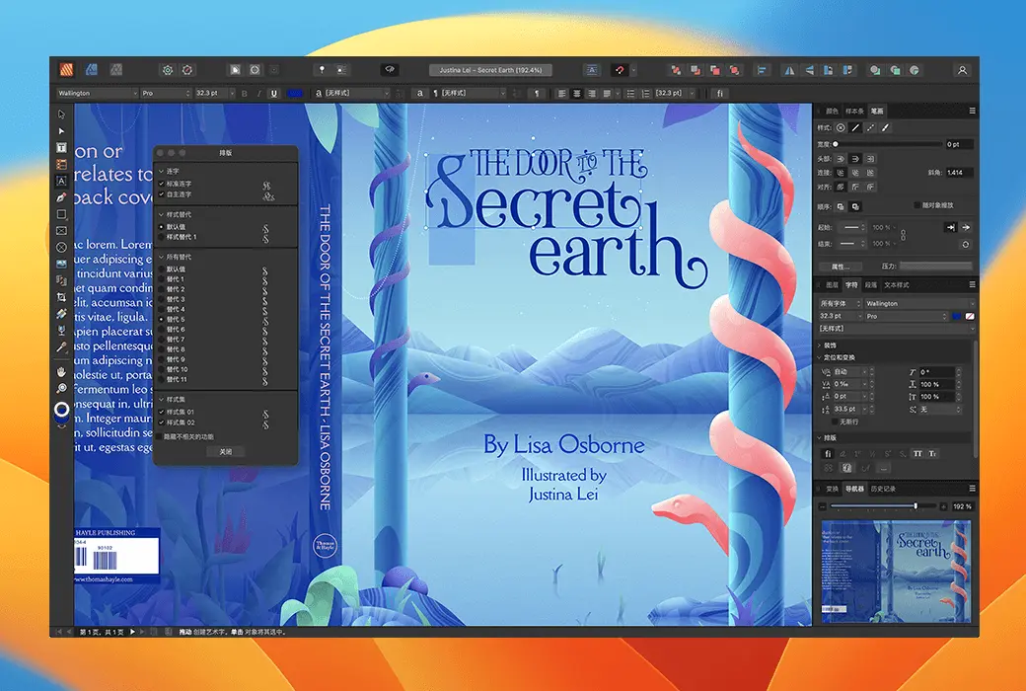Collapse the 所有替代 section
The height and width of the screenshot is (691, 1026).
(162, 257)
